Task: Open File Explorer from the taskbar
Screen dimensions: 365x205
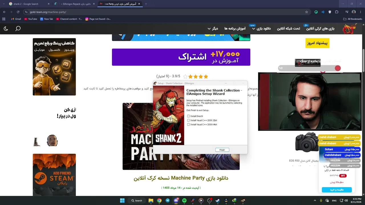Action: pos(151,200)
